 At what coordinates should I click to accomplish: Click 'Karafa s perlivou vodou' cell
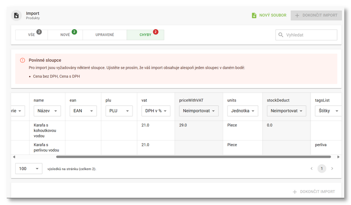tap(47, 148)
